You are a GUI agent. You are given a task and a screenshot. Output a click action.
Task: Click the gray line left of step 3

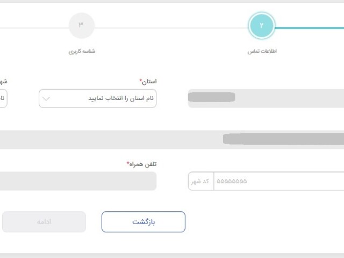(32, 27)
